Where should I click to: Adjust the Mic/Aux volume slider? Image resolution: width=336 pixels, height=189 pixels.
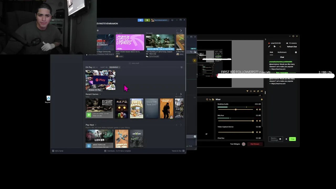(235, 121)
